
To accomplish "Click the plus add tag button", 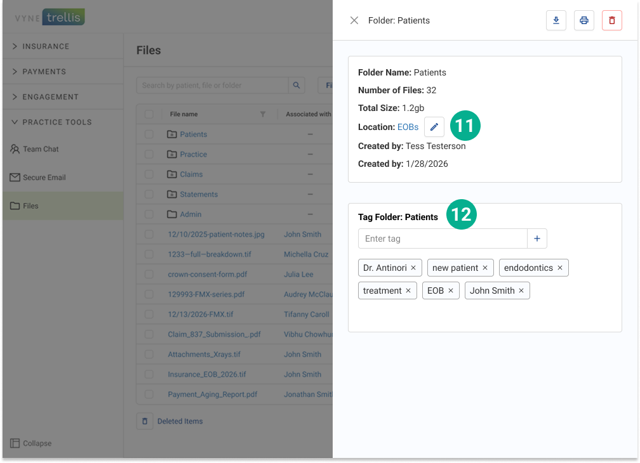I will point(537,238).
